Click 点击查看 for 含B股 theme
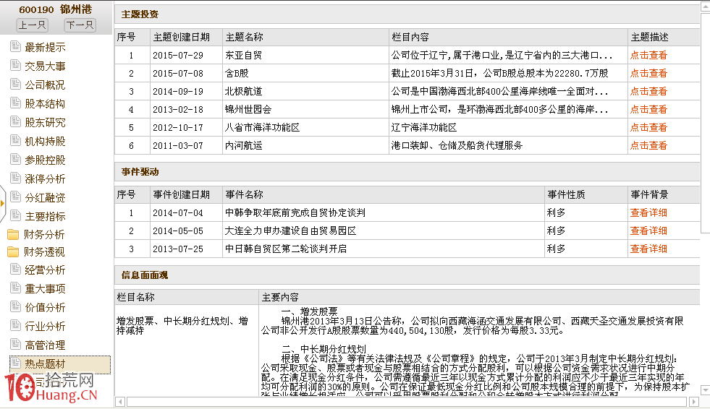The image size is (710, 409). click(648, 73)
